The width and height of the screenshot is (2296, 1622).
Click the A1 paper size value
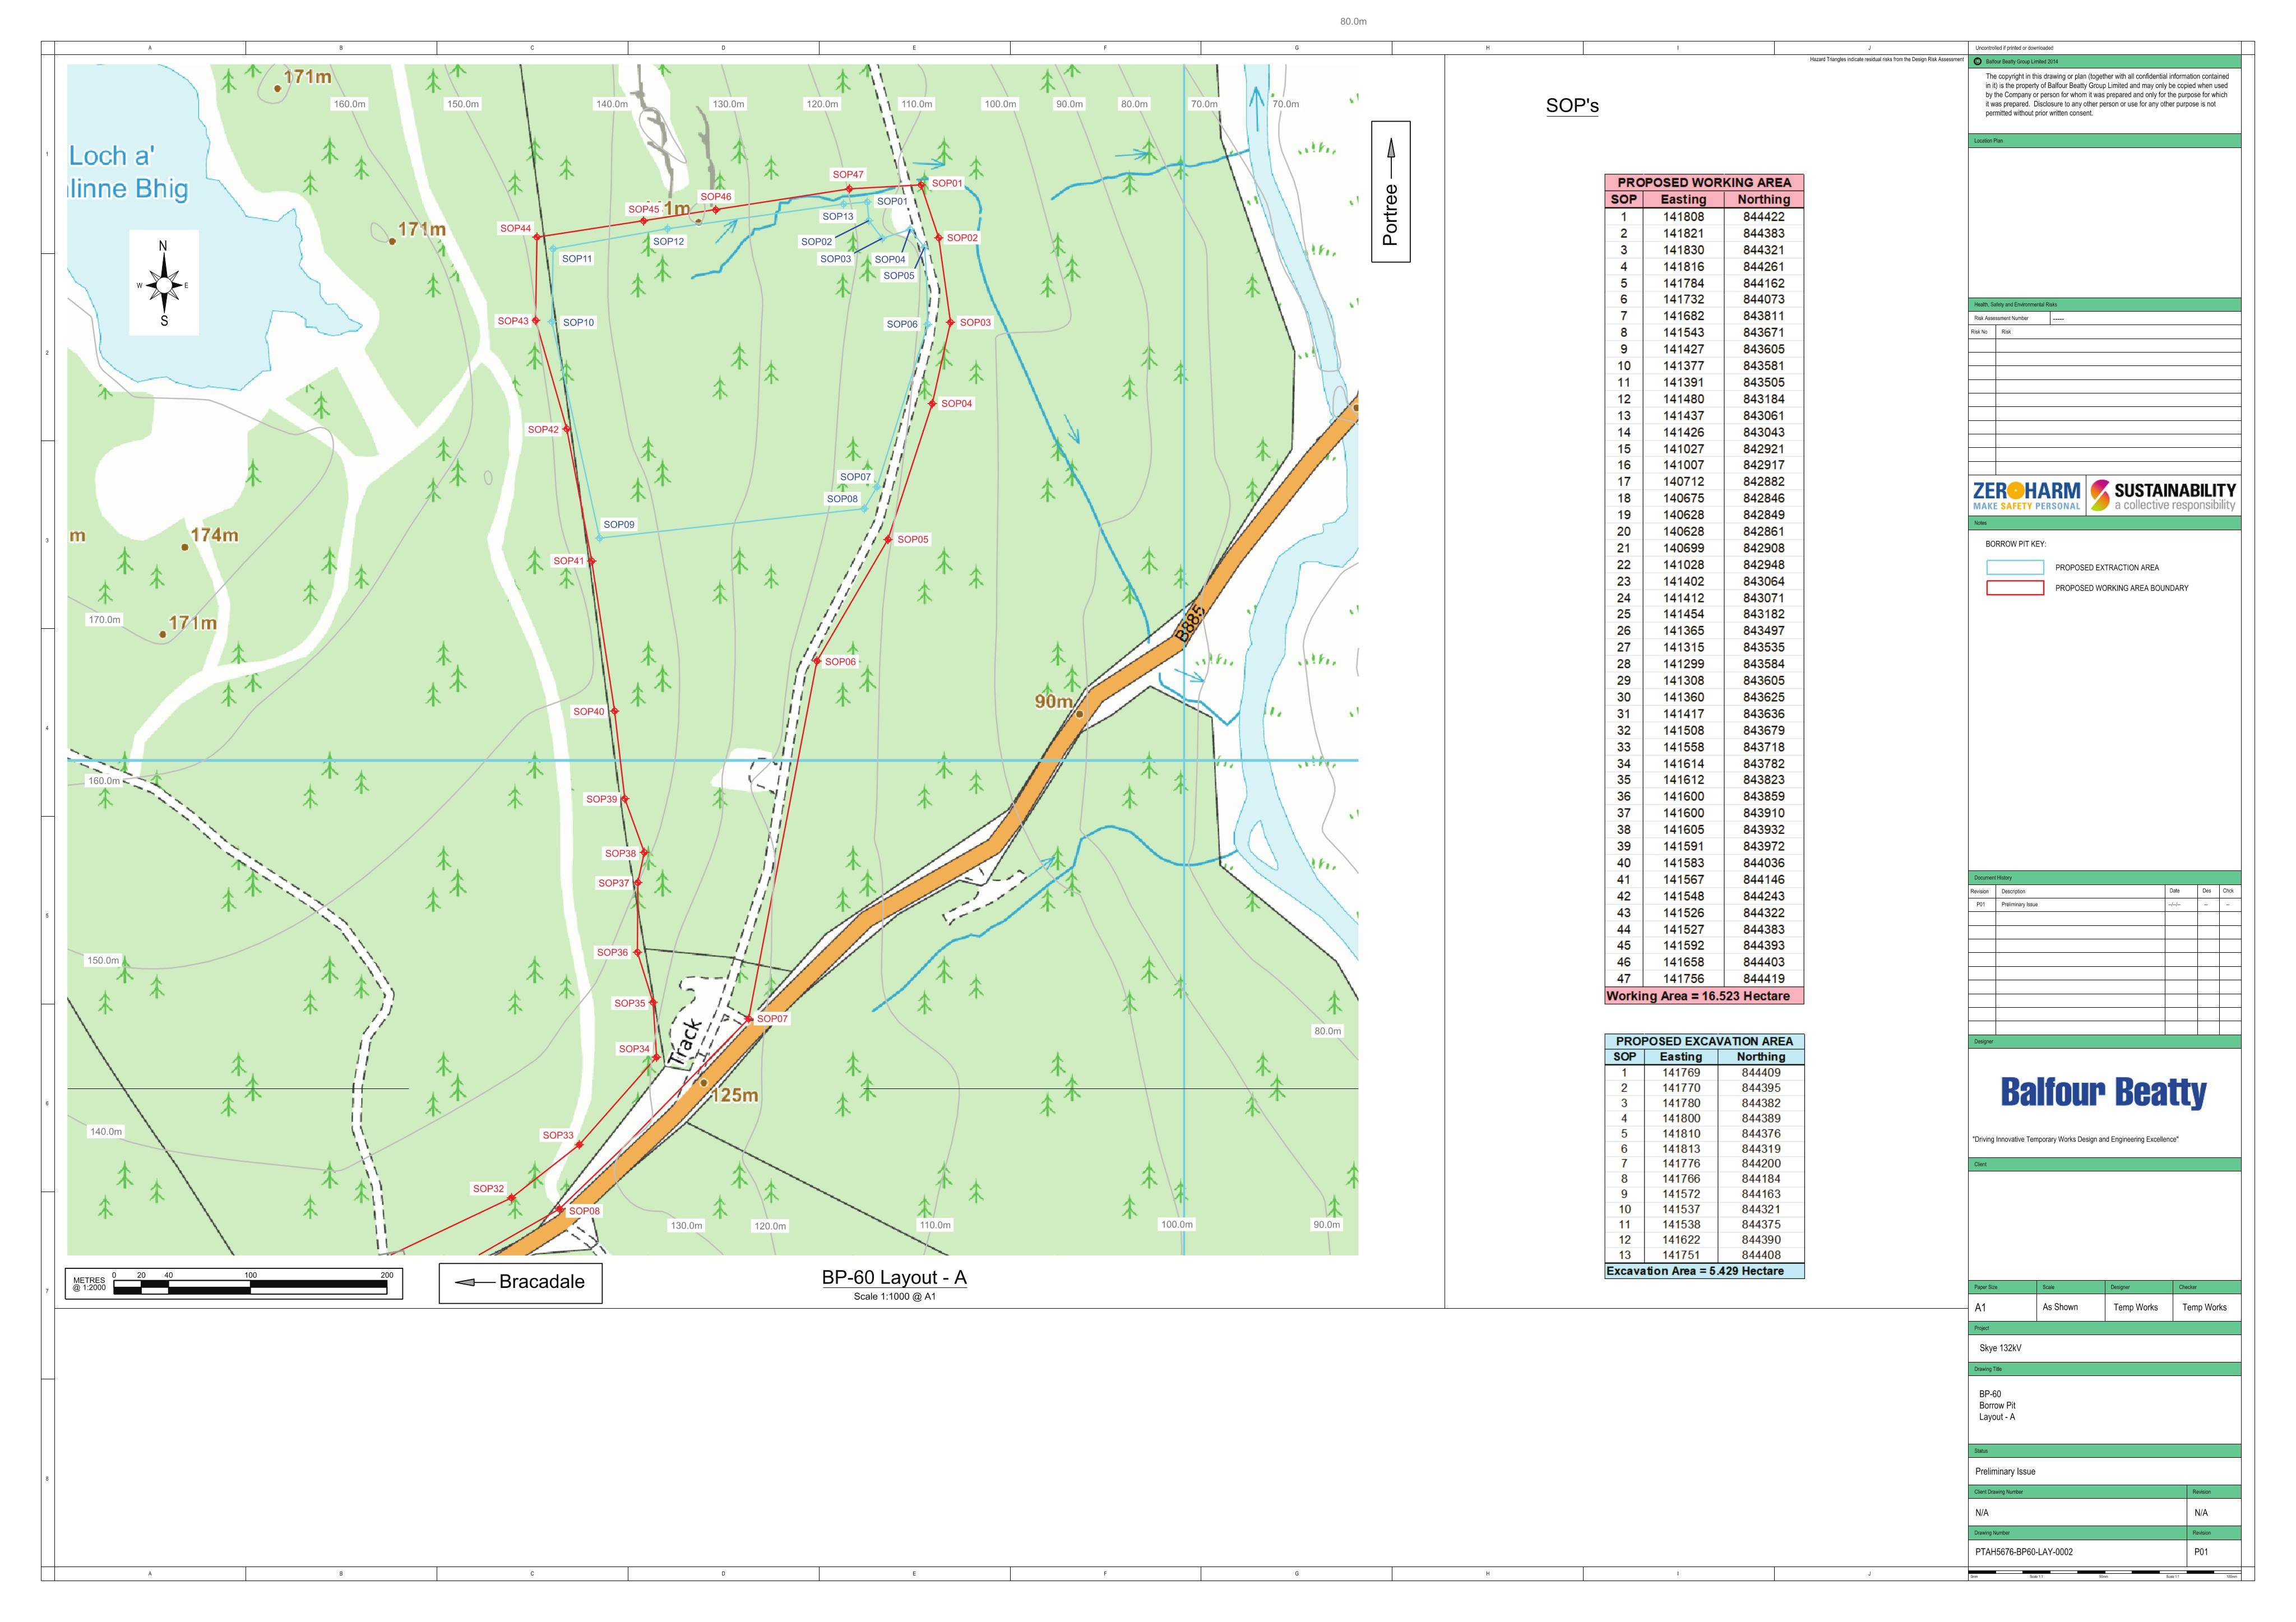pyautogui.click(x=1981, y=1307)
